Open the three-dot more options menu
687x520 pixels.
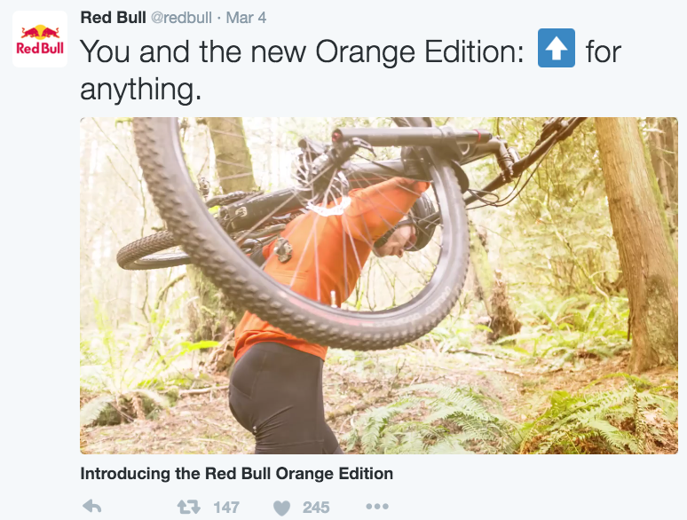tap(377, 507)
